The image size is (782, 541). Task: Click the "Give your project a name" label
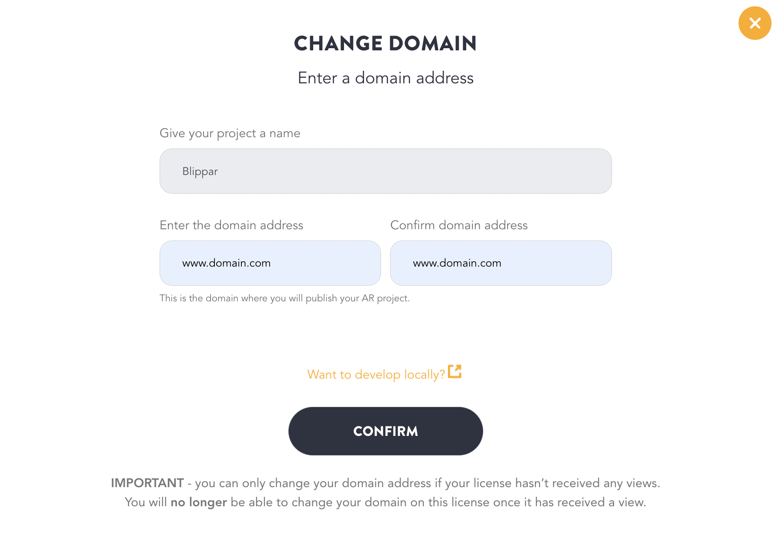click(x=230, y=133)
